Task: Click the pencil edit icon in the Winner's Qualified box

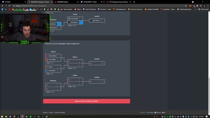Action: pos(103,63)
